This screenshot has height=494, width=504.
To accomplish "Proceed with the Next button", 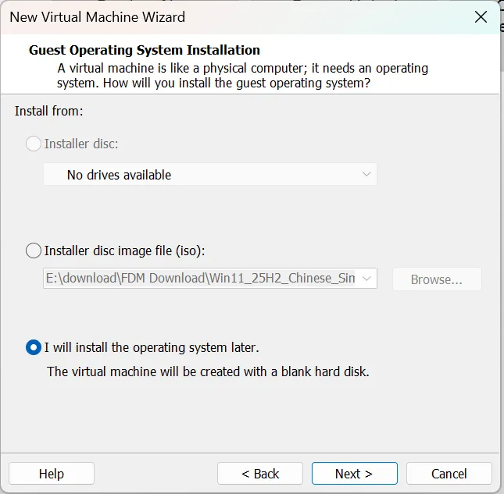I will (x=354, y=474).
